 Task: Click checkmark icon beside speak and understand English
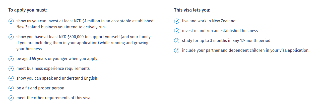point(11,78)
